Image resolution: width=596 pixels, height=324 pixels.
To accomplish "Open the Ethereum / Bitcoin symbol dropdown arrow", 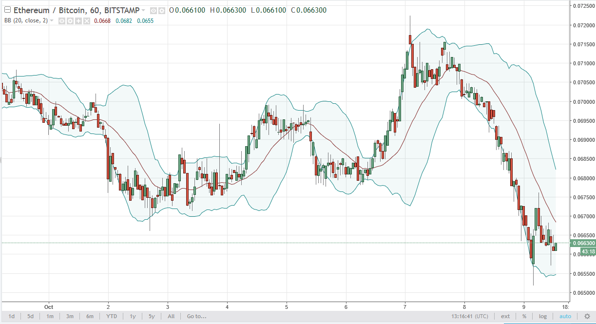I will (x=143, y=10).
